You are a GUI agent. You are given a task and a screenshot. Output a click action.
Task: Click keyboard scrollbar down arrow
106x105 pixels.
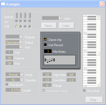tap(98, 85)
